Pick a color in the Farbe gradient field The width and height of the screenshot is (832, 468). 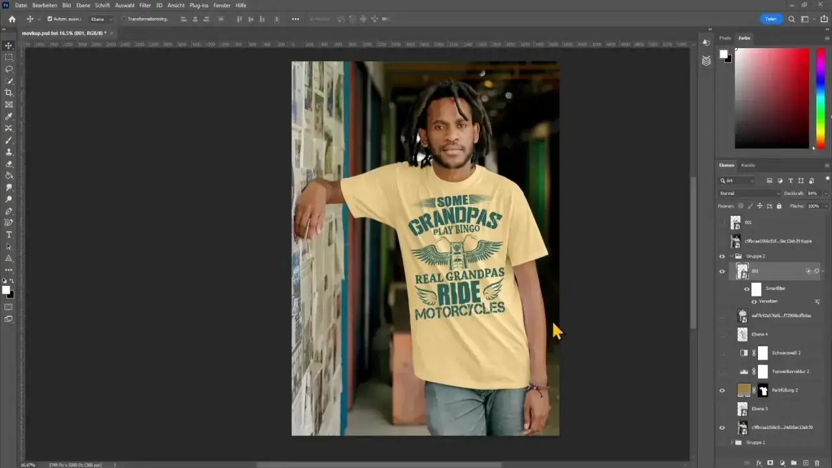click(772, 97)
